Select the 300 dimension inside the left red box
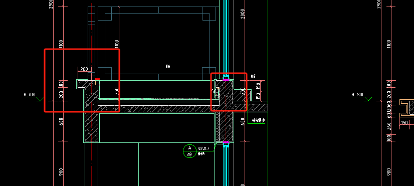Screen dimensions: 414x186 [117, 91]
